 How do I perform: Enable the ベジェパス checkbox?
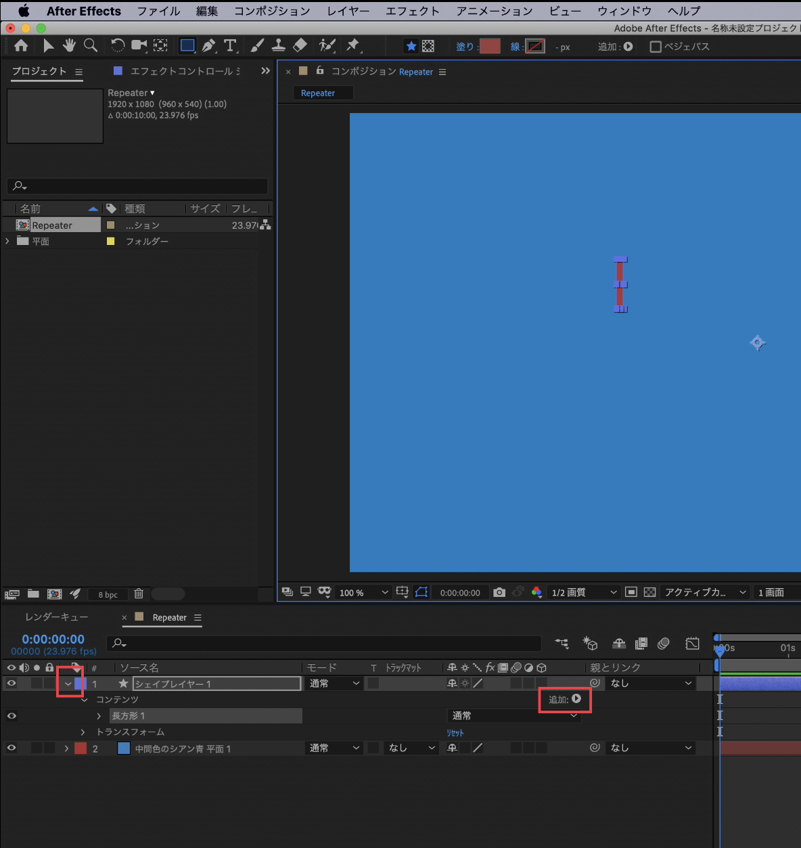pos(655,47)
